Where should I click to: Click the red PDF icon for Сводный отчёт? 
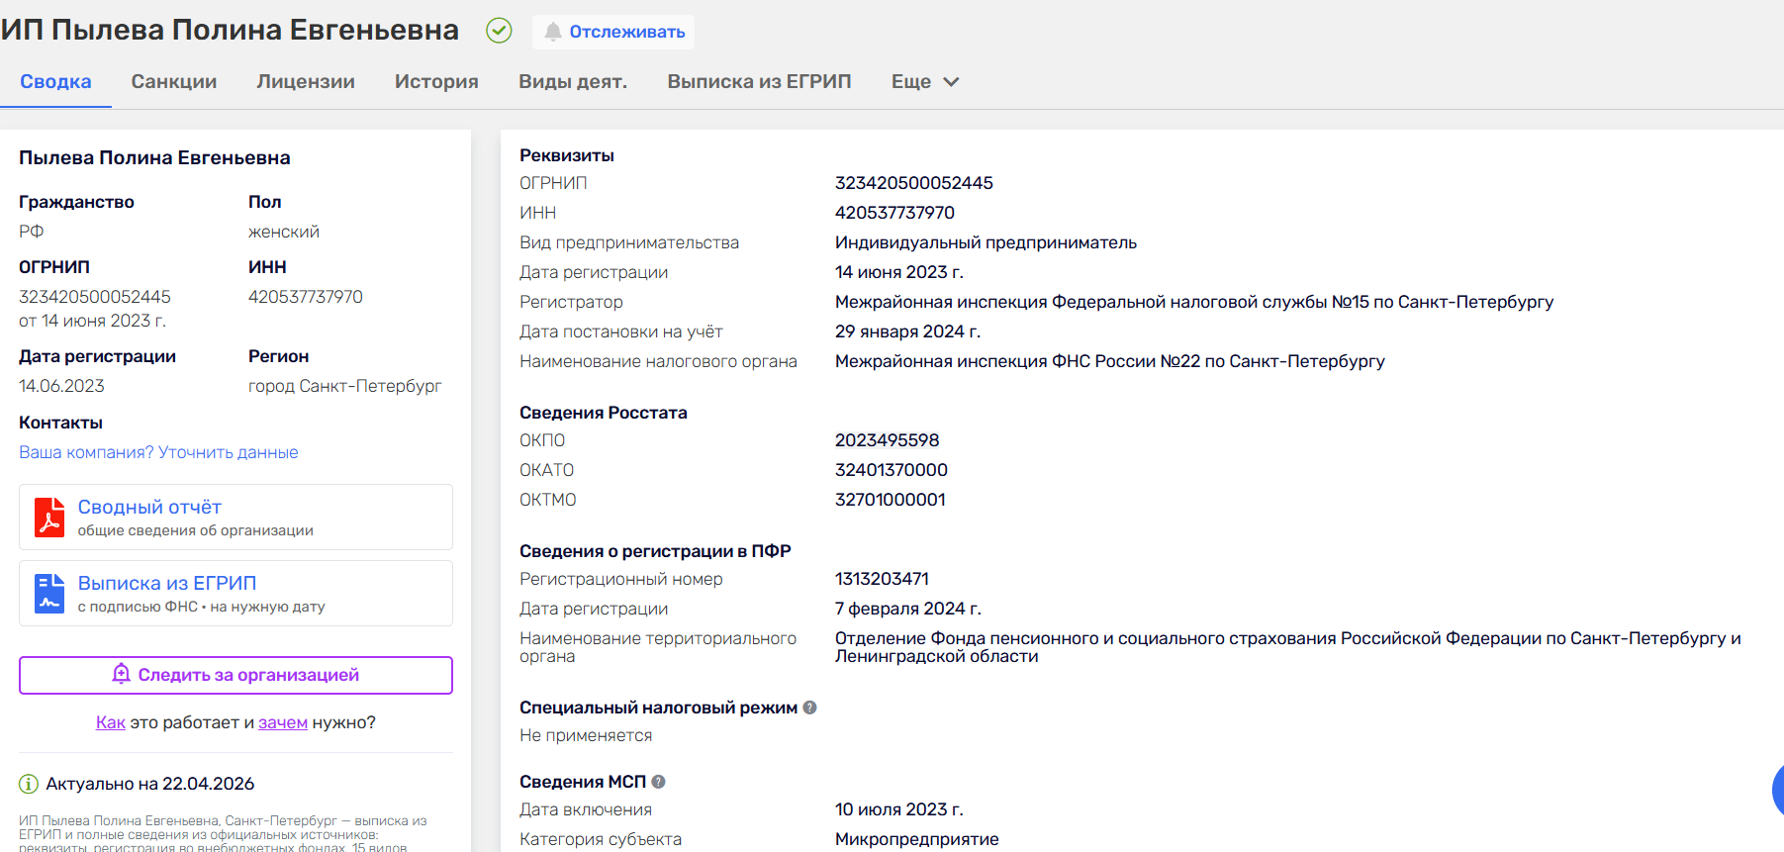[49, 517]
